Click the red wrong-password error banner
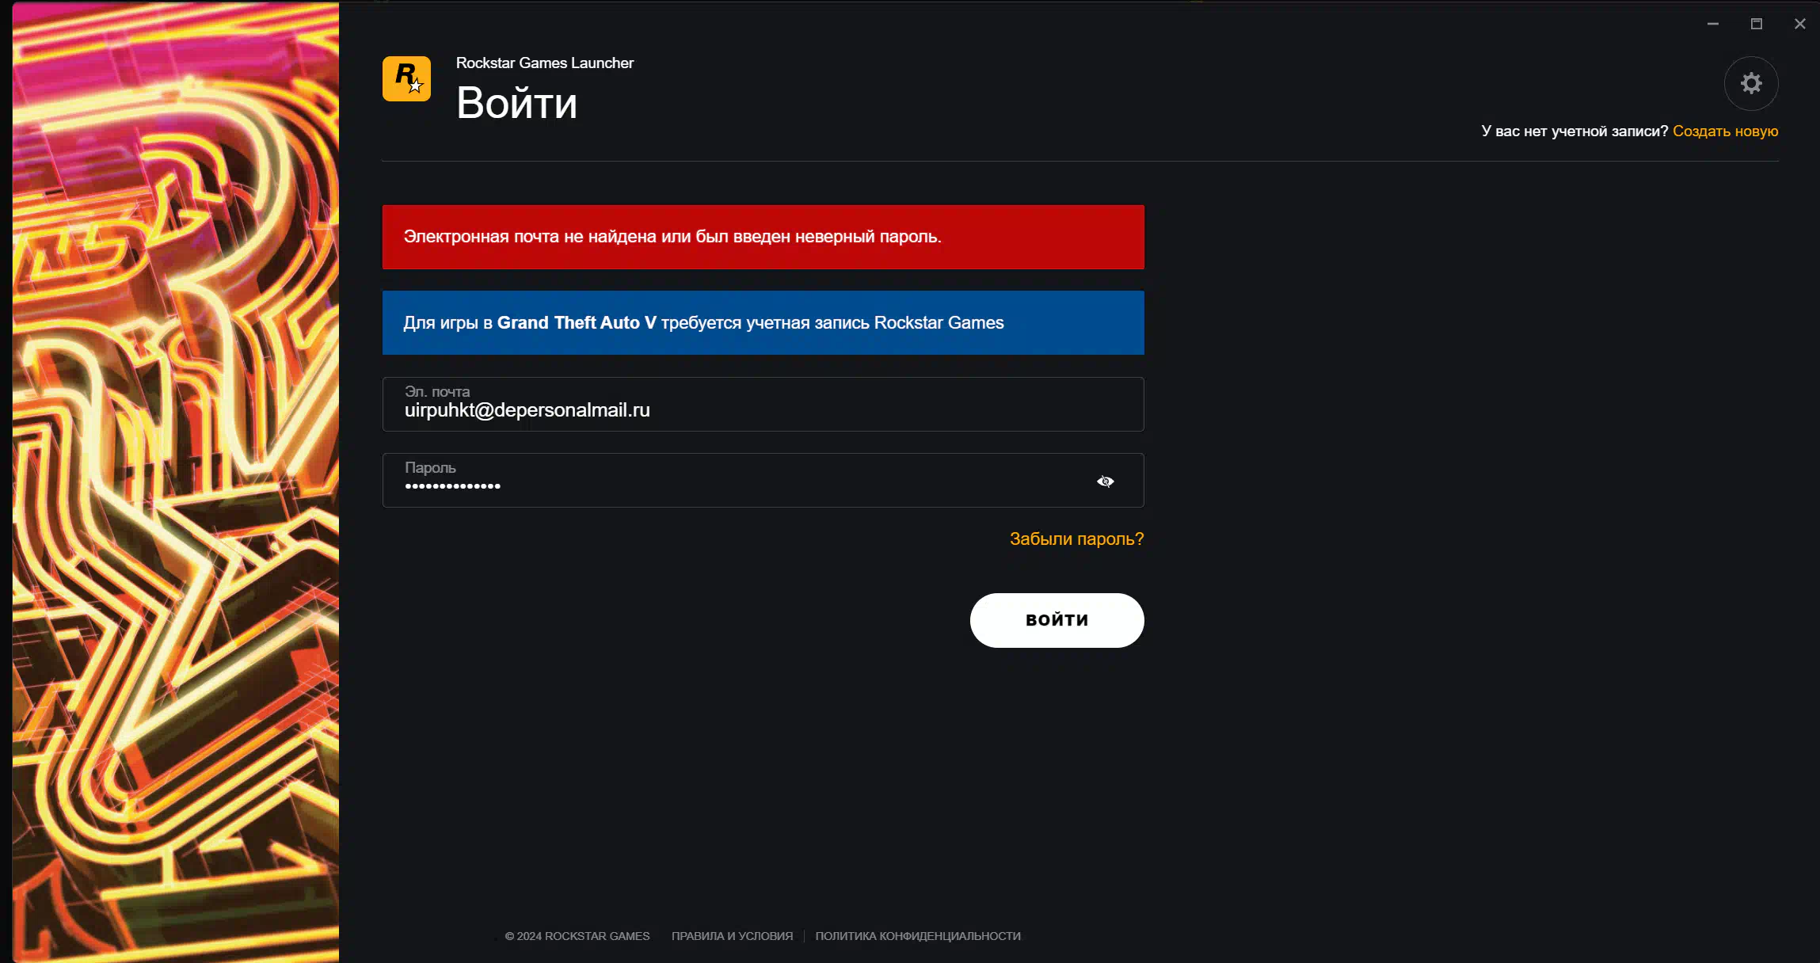Image resolution: width=1820 pixels, height=963 pixels. click(x=762, y=237)
